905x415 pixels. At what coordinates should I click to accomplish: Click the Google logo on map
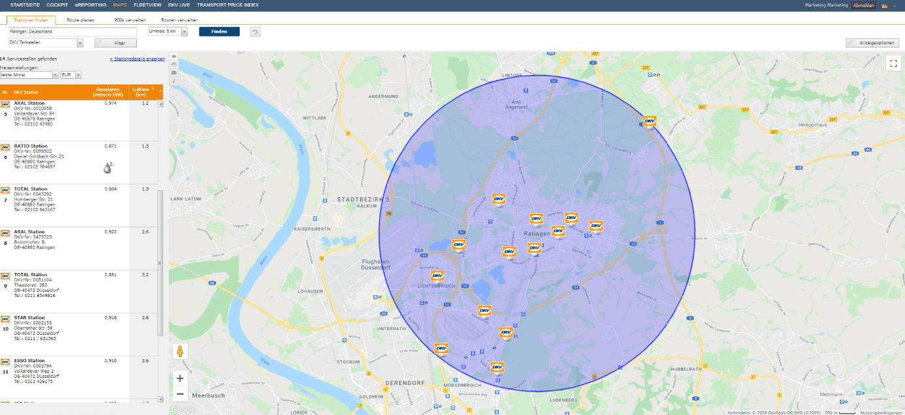[x=183, y=410]
